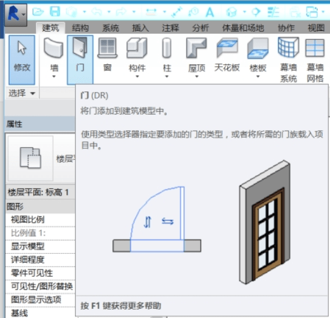
Task: Switch to the 系统 (Systems) ribbon tab
Action: coord(111,28)
